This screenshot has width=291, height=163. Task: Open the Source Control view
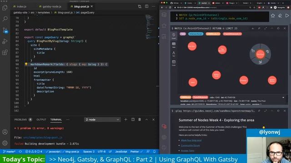[5, 30]
